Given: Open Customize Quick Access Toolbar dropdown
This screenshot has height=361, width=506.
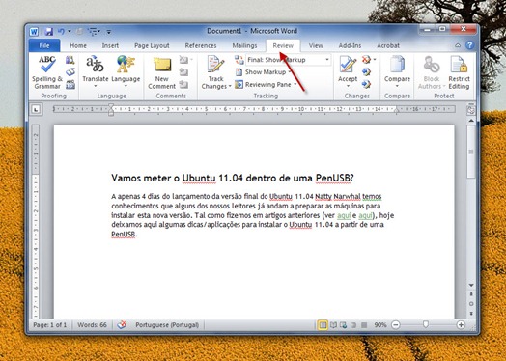Looking at the screenshot, I should point(109,32).
